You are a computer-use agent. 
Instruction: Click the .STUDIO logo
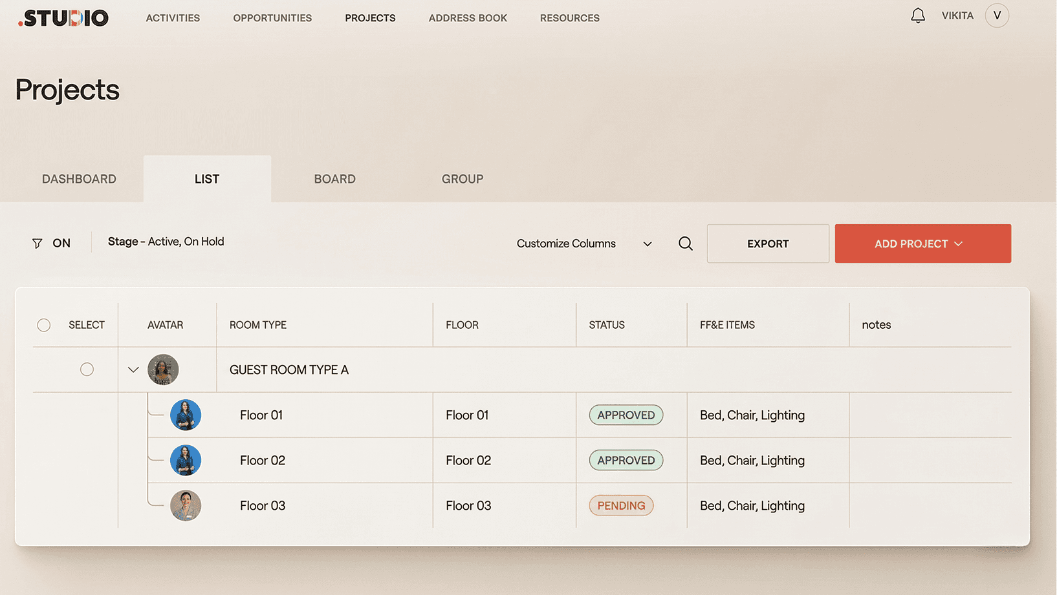(x=63, y=17)
